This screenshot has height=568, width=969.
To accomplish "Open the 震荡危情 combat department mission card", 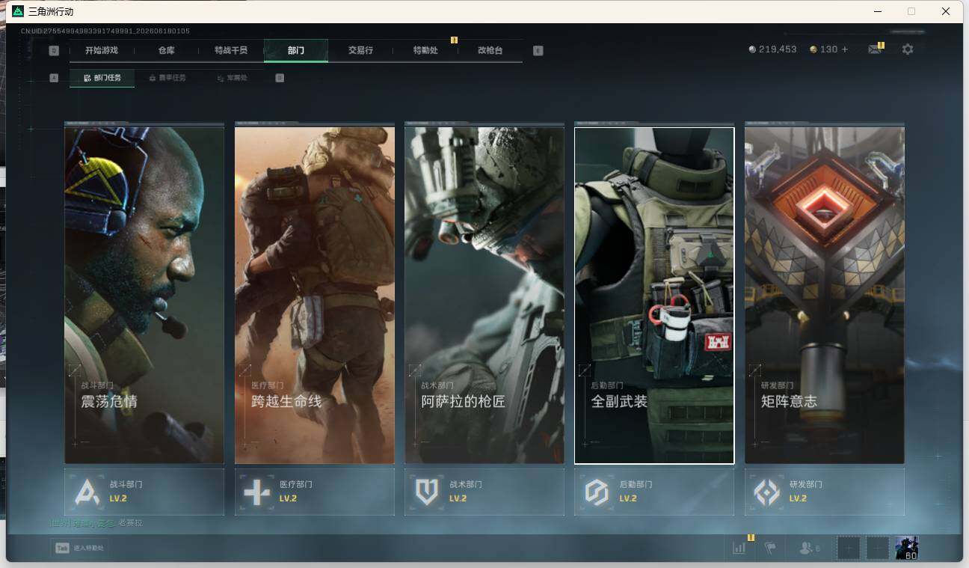I will pyautogui.click(x=144, y=296).
